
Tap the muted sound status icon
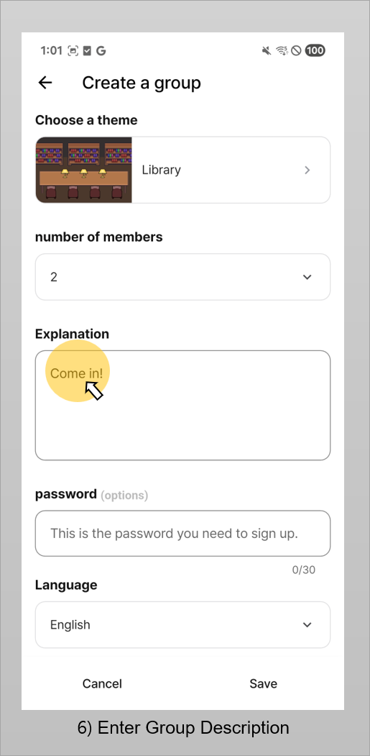click(267, 50)
